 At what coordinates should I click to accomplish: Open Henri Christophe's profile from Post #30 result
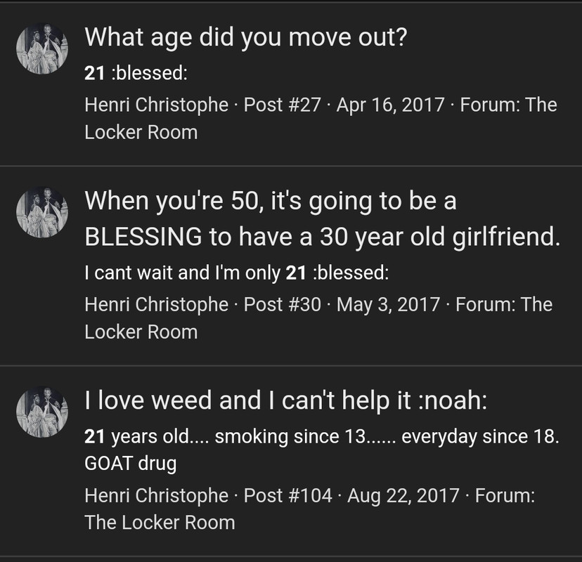pyautogui.click(x=156, y=305)
